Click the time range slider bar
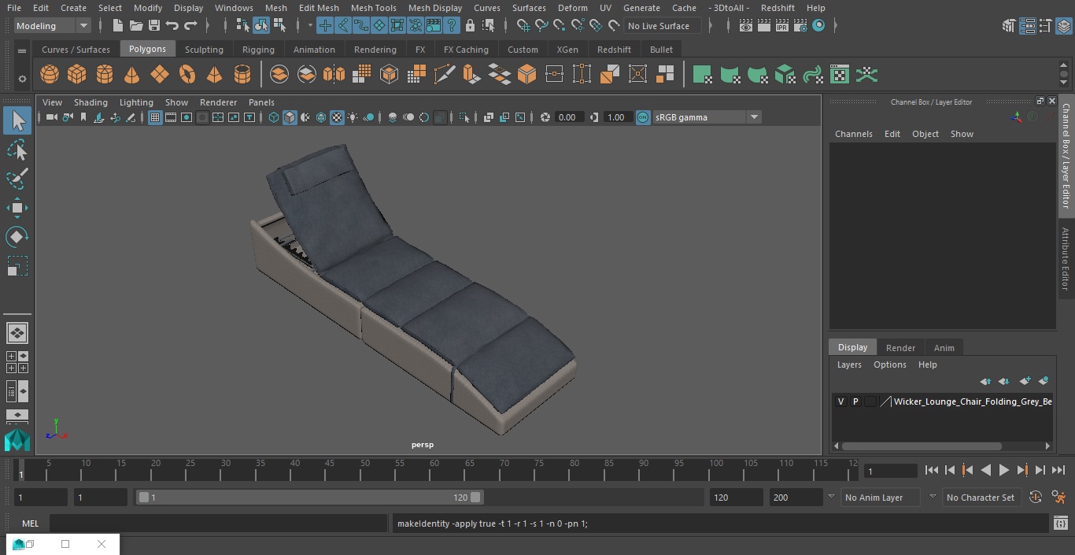1075x555 pixels. point(310,498)
